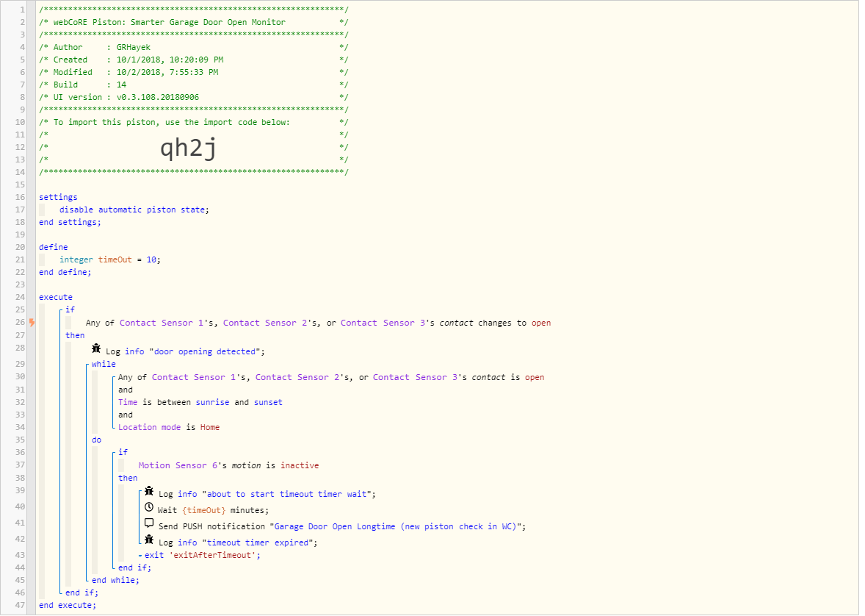Click the Build number 14
The image size is (865, 616).
[121, 85]
